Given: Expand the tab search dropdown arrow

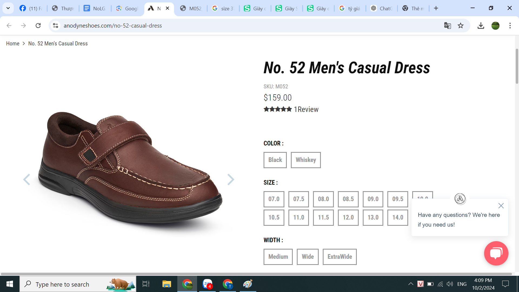Looking at the screenshot, I should [8, 8].
